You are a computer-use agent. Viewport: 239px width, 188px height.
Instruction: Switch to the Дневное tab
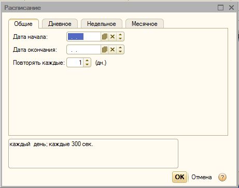[x=60, y=24]
